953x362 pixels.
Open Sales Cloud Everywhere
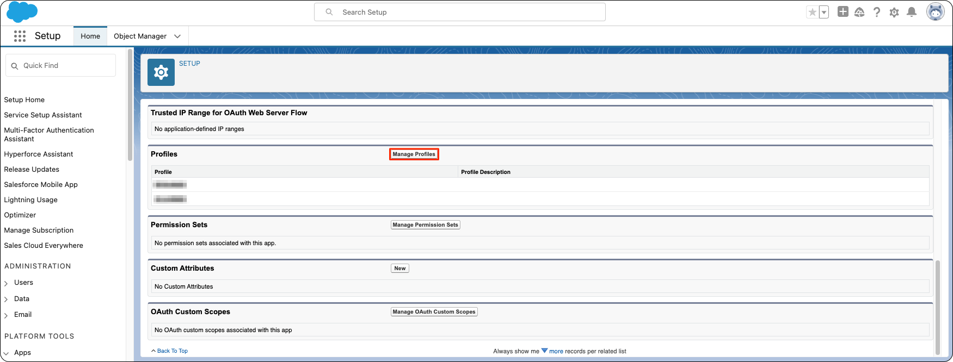pos(44,246)
